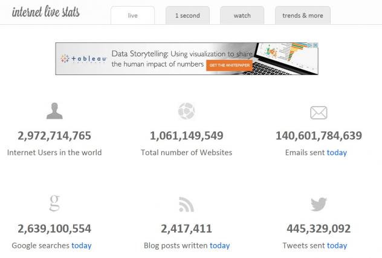Image resolution: width=382 pixels, height=258 pixels.
Task: Click 'today' link next to Tweets sent
Action: (337, 245)
